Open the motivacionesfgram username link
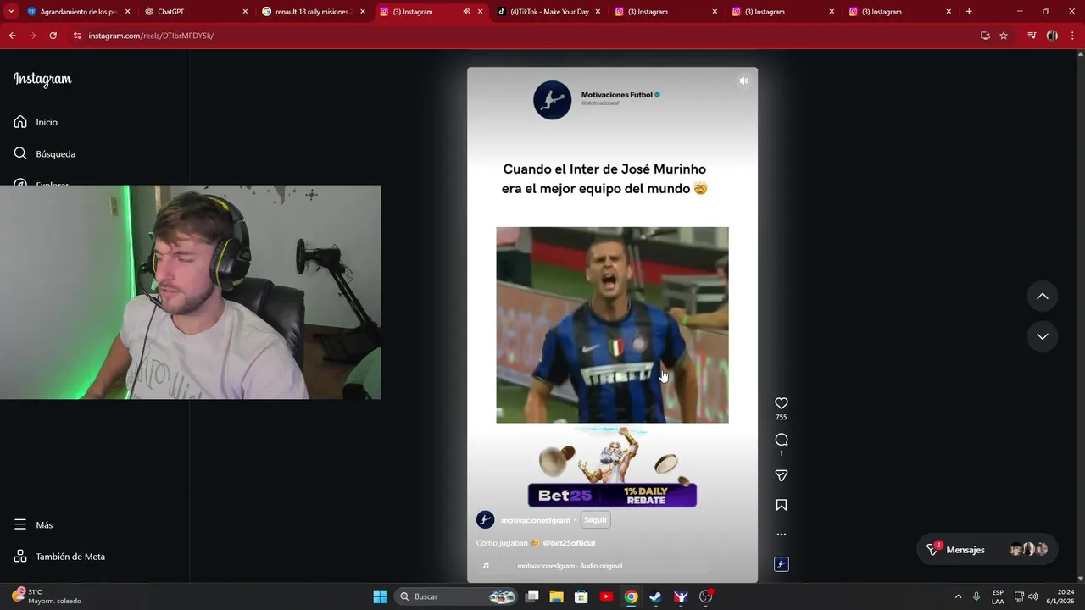Viewport: 1085px width, 610px height. click(536, 520)
